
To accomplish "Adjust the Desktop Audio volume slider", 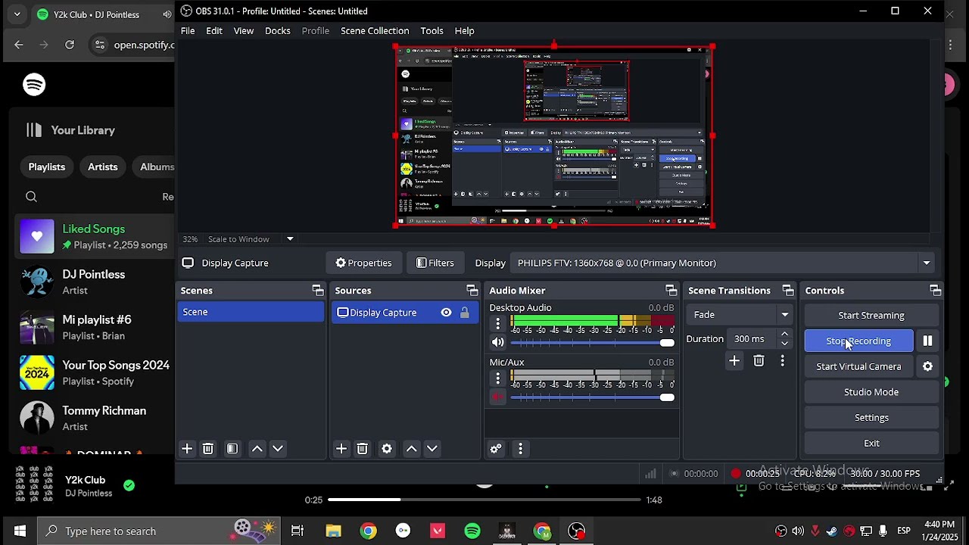I will (593, 343).
